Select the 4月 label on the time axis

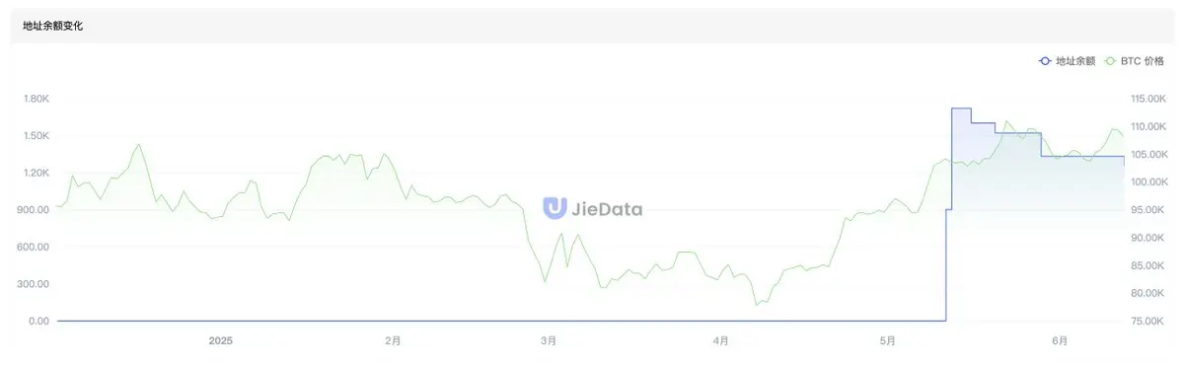click(x=721, y=340)
